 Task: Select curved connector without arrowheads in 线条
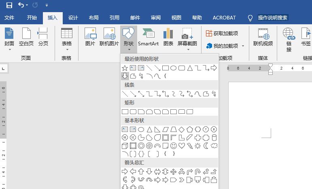point(174,94)
